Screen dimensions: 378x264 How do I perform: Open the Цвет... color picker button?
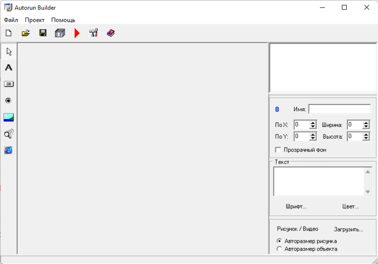coord(350,207)
